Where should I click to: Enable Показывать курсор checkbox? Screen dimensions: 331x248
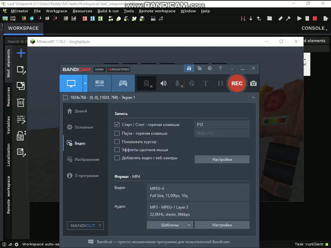click(117, 142)
